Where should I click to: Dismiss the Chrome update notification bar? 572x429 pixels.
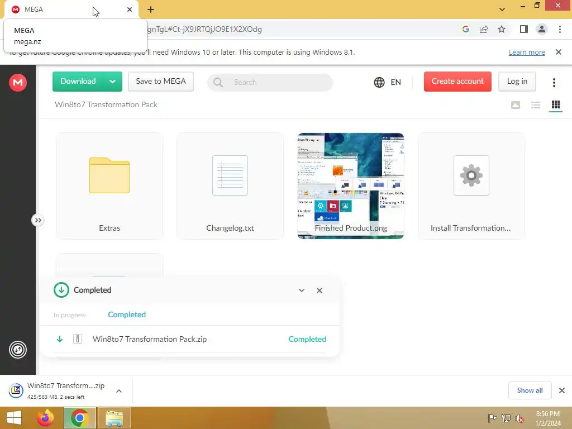pos(559,52)
